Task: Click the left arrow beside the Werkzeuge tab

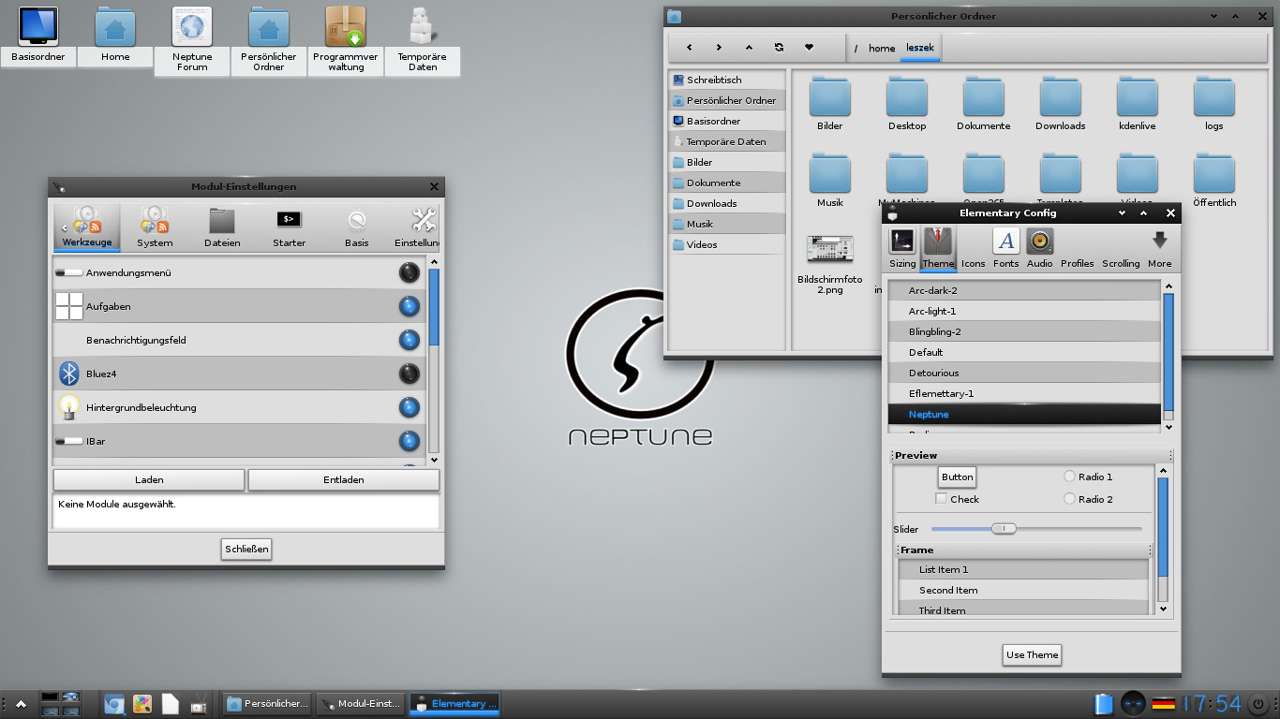Action: pyautogui.click(x=65, y=228)
